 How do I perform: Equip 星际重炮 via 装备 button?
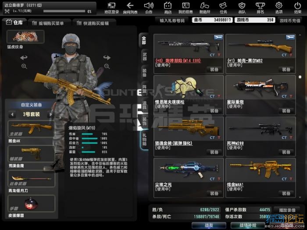pyautogui.click(x=286, y=111)
